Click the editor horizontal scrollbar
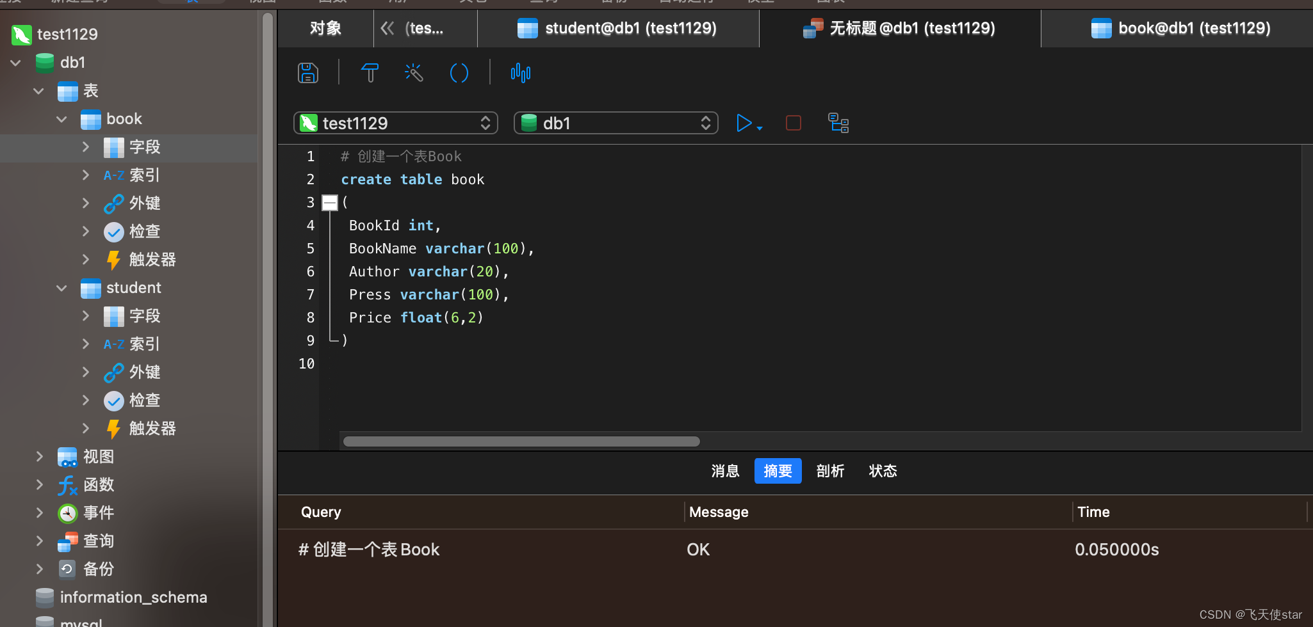This screenshot has height=627, width=1313. 521,441
